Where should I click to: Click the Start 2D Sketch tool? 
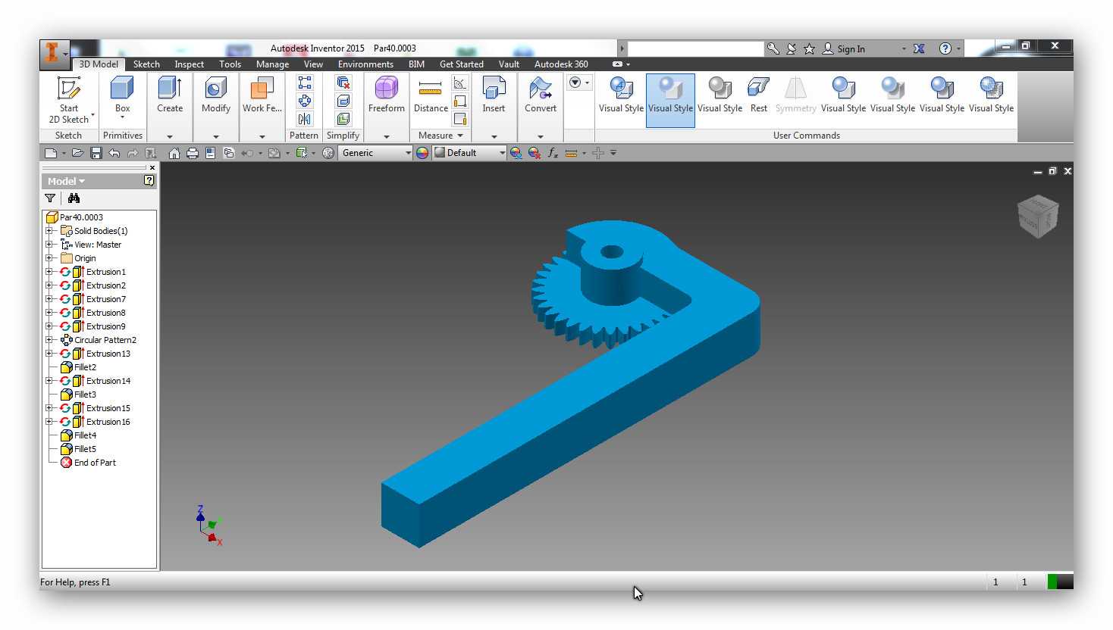coord(70,100)
